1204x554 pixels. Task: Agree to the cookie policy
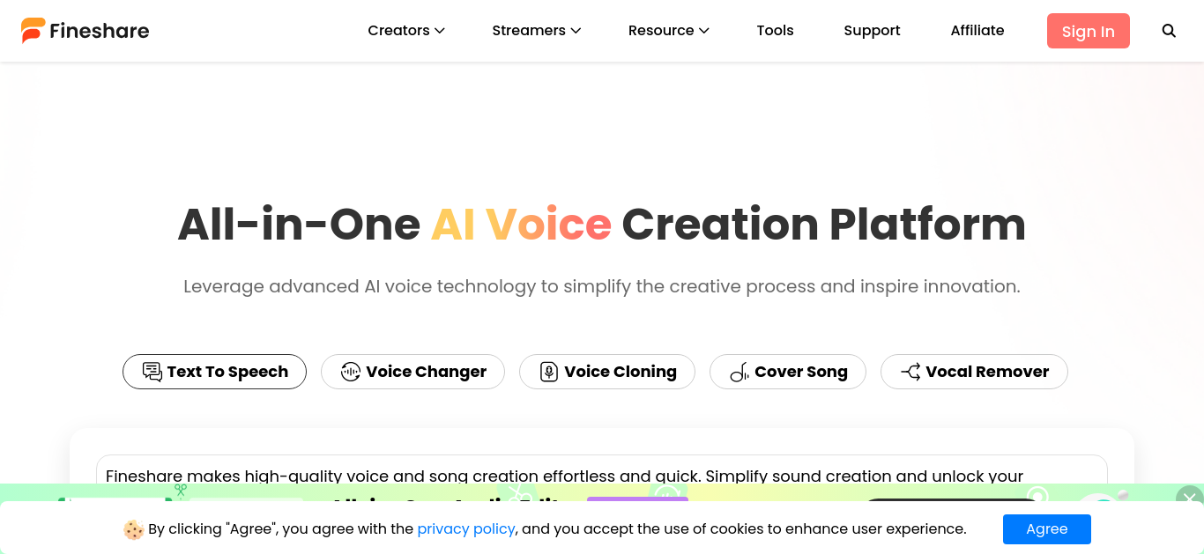coord(1047,529)
